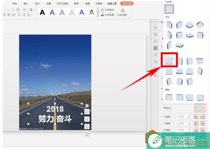Viewport: 210px width, 149px height.
Task: Open the 预设 rotation preset dropdown
Action: click(x=200, y=108)
